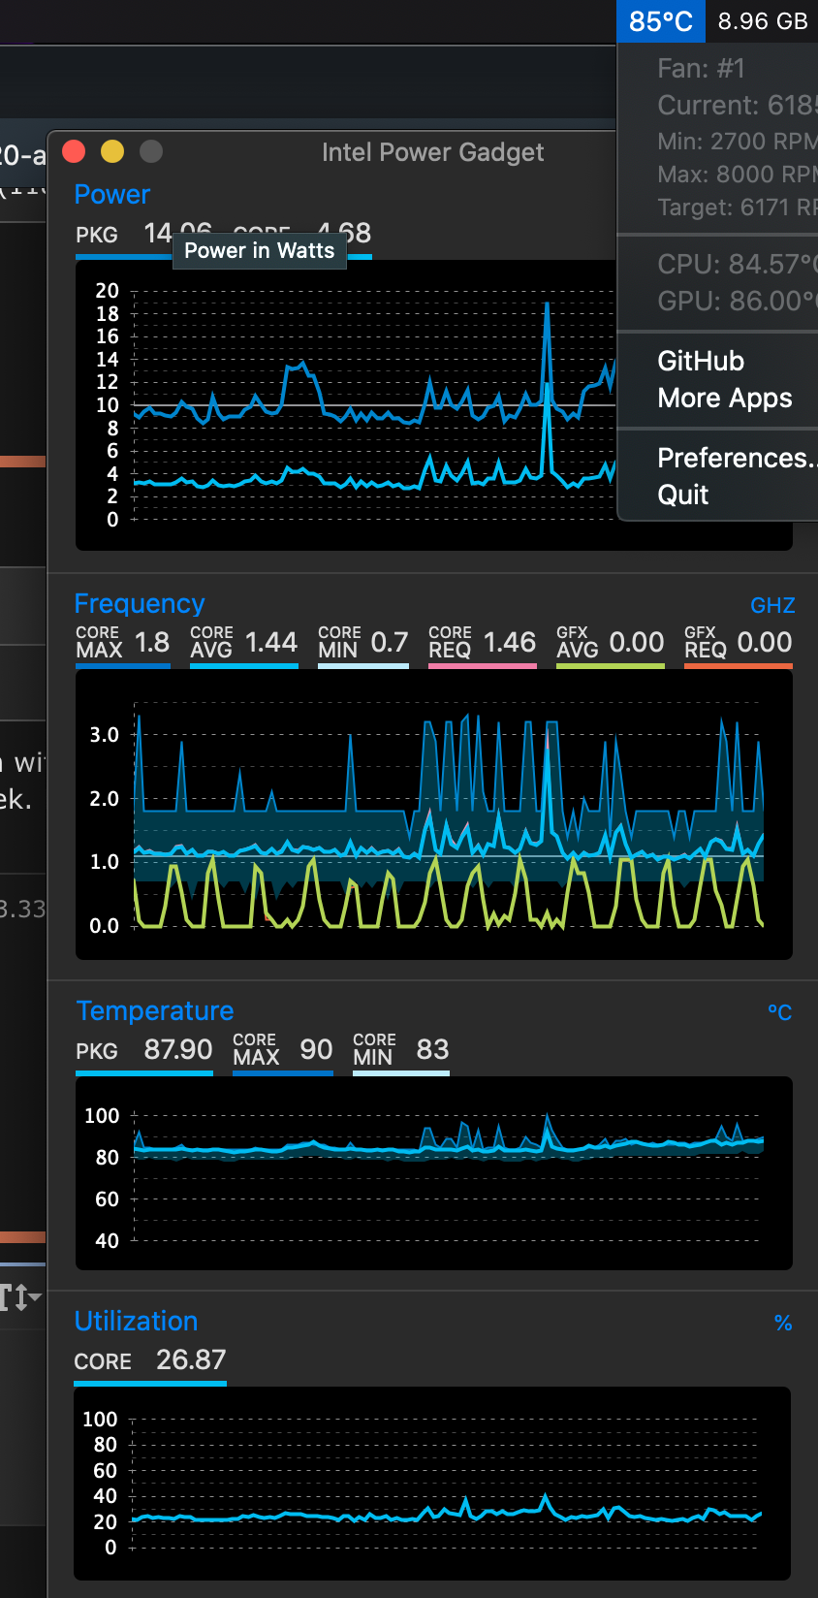Click the GHZ unit label
This screenshot has height=1598, width=818.
click(x=772, y=606)
